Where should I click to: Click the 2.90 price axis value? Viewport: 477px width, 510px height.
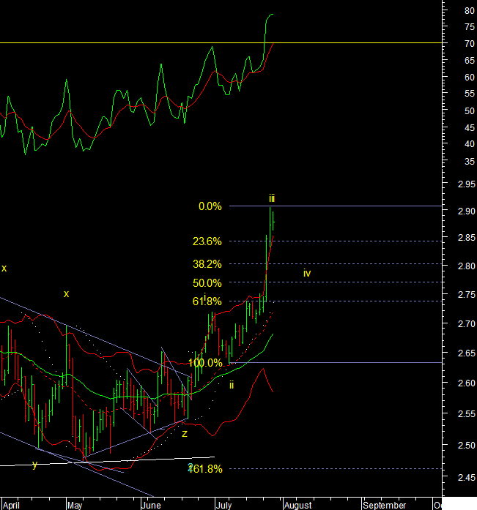coord(466,211)
